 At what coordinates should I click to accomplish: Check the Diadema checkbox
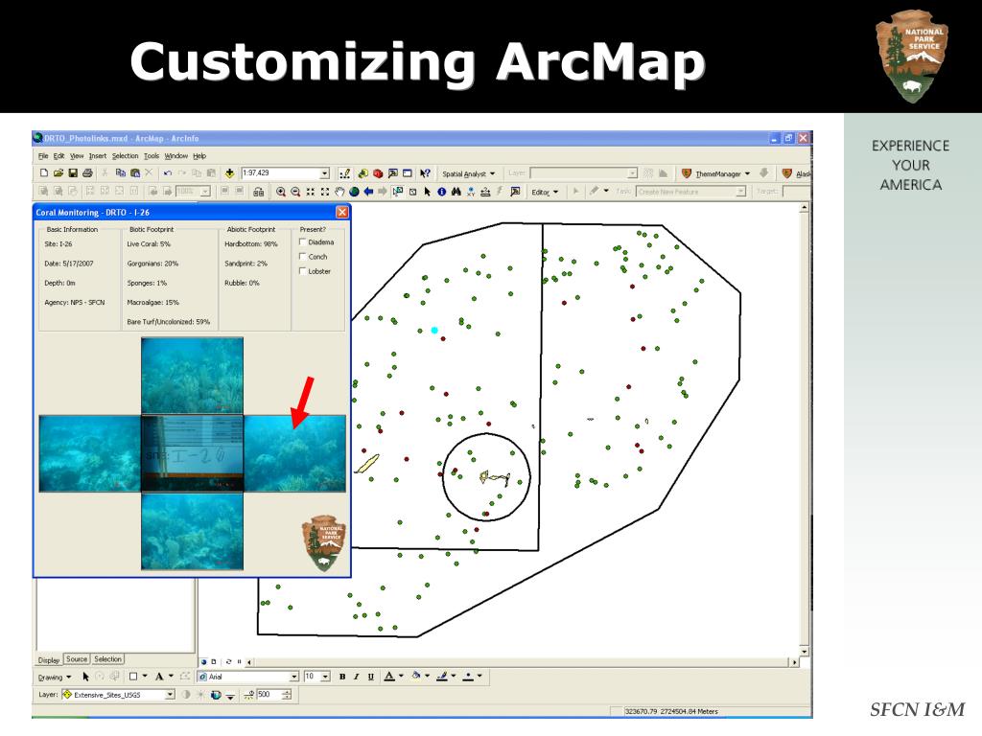(x=302, y=241)
